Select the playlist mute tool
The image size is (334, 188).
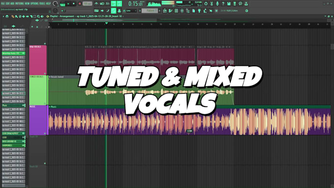pos(24,16)
